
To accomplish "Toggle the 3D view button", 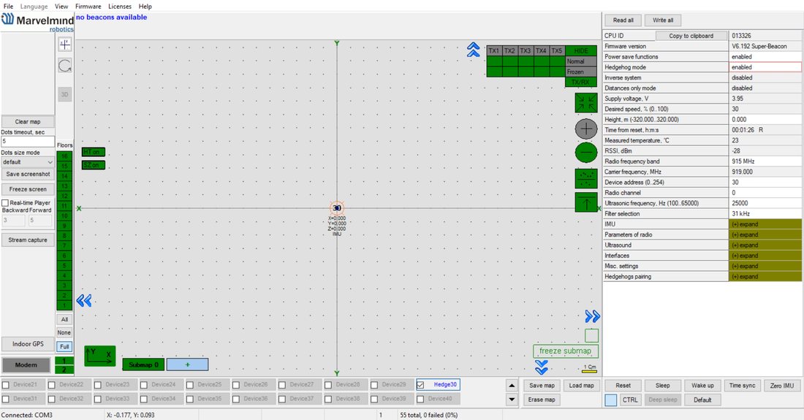I will point(64,94).
